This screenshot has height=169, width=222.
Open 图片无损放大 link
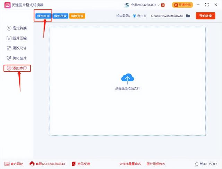(156, 164)
